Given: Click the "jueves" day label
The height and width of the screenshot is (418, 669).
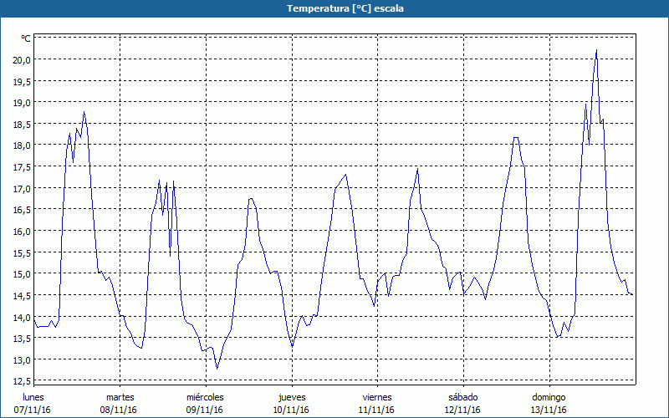Looking at the screenshot, I should click(291, 396).
